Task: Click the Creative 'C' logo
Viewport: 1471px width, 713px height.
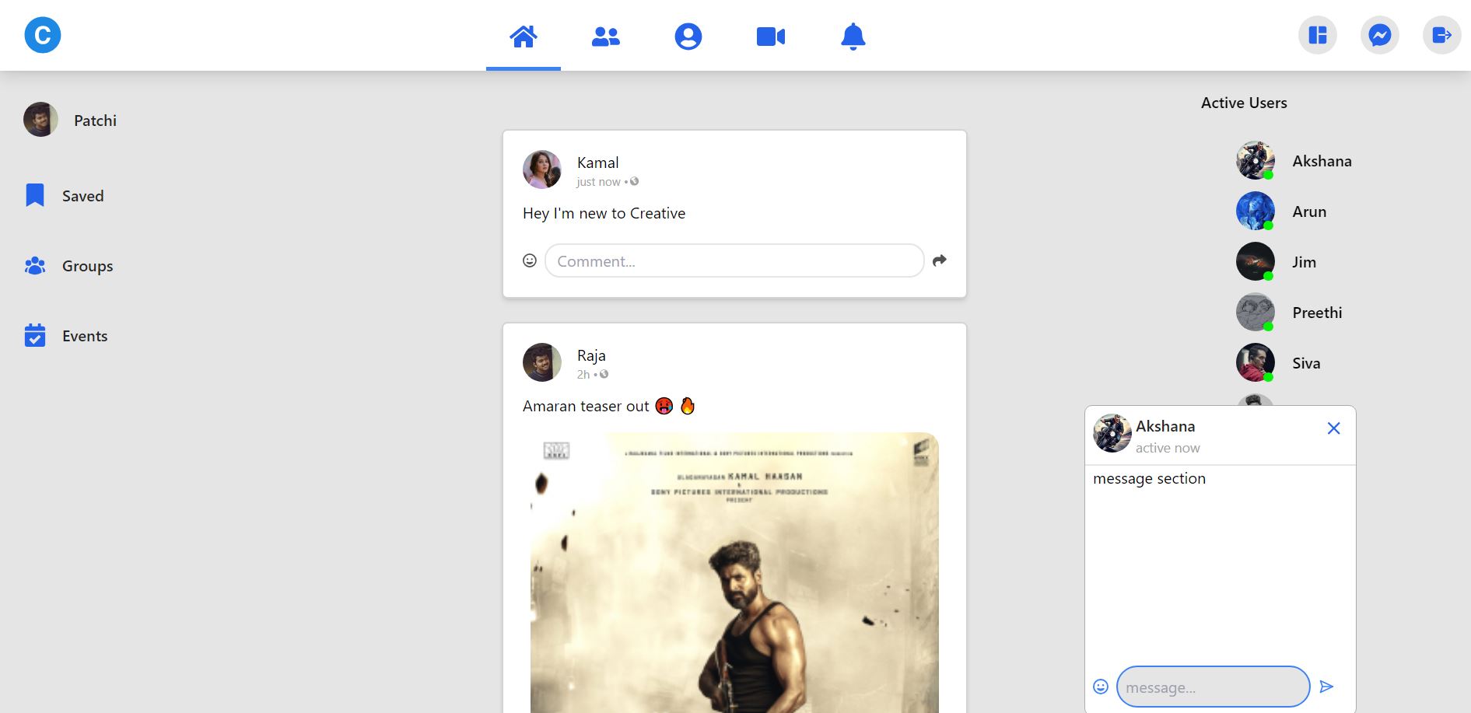Action: coord(43,35)
